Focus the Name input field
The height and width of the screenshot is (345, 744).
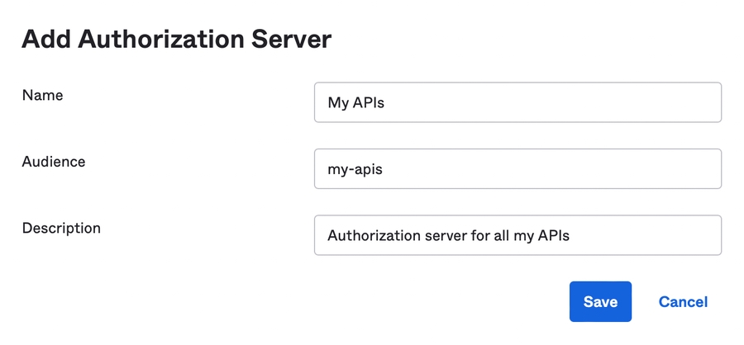[x=517, y=102]
